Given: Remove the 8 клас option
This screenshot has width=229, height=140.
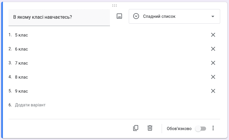Looking at the screenshot, I should click(x=213, y=77).
